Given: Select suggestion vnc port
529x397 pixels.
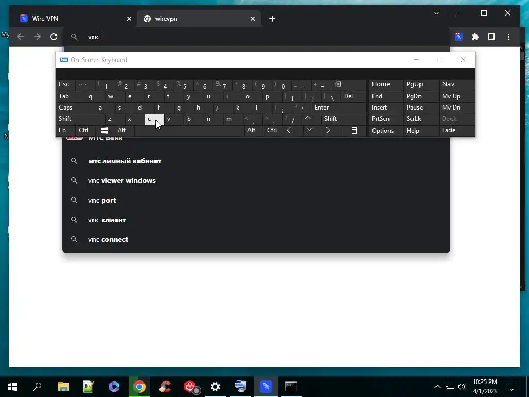Looking at the screenshot, I should point(256,200).
